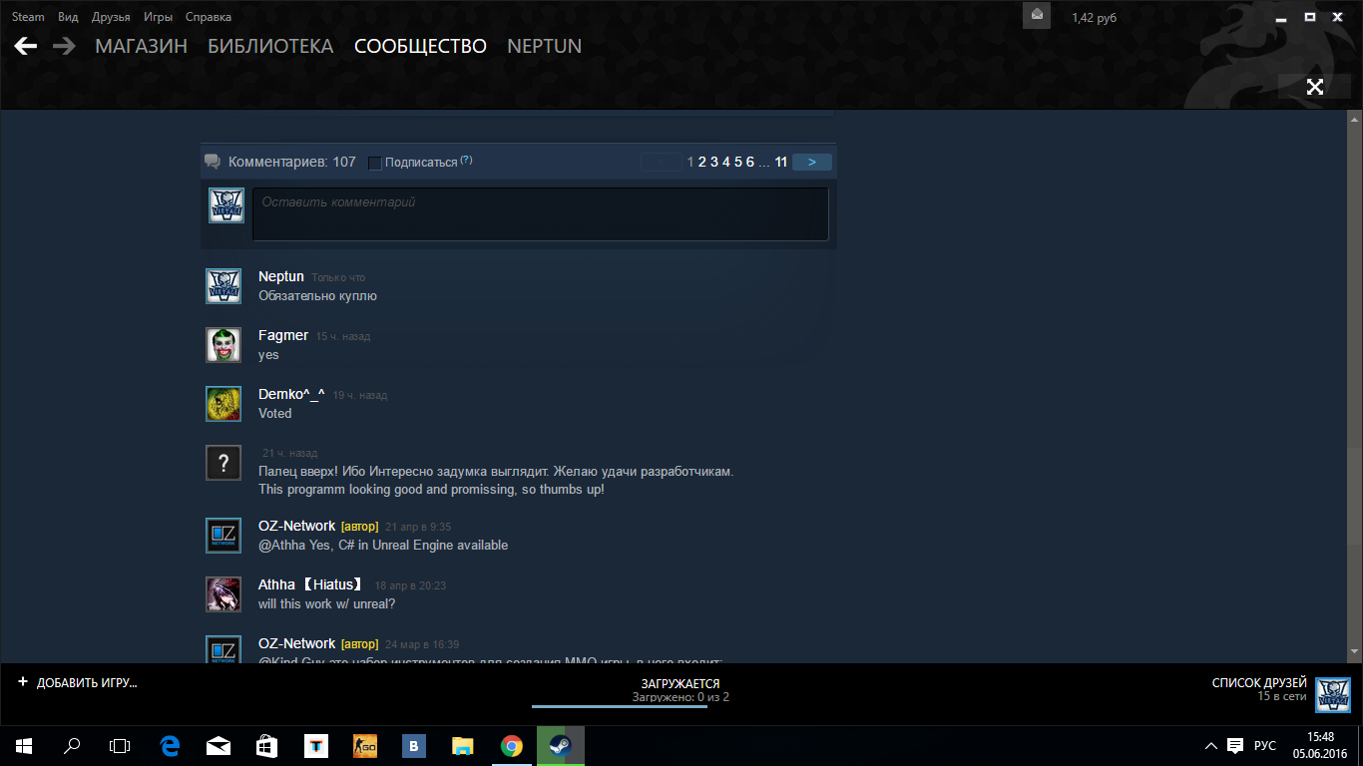Open СПИСОК ДРУЗЕЙ friends list
The image size is (1363, 766).
(x=1259, y=683)
